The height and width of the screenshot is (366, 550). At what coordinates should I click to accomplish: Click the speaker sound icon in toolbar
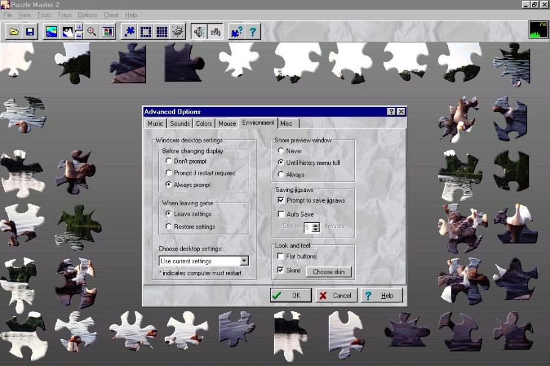199,32
